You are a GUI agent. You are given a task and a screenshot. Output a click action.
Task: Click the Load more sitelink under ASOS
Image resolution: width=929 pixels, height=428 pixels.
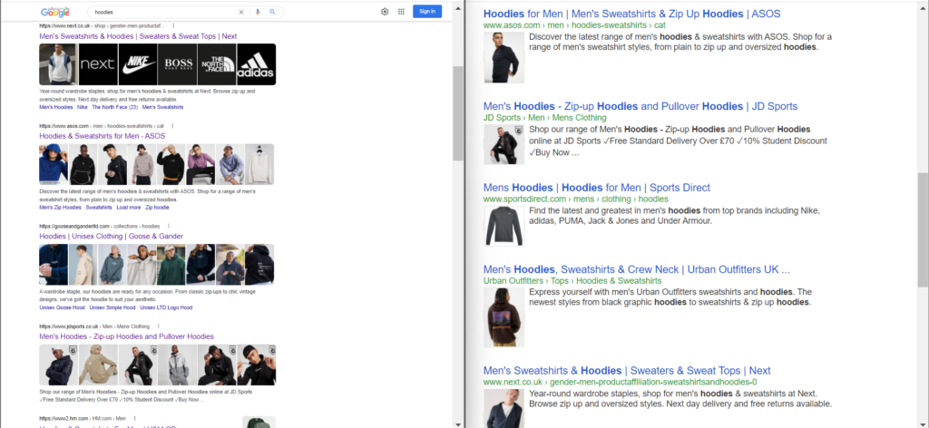(129, 207)
